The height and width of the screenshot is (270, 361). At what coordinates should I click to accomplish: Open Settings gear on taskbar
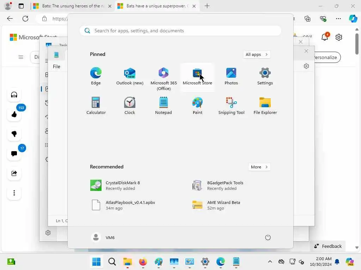coord(205,262)
